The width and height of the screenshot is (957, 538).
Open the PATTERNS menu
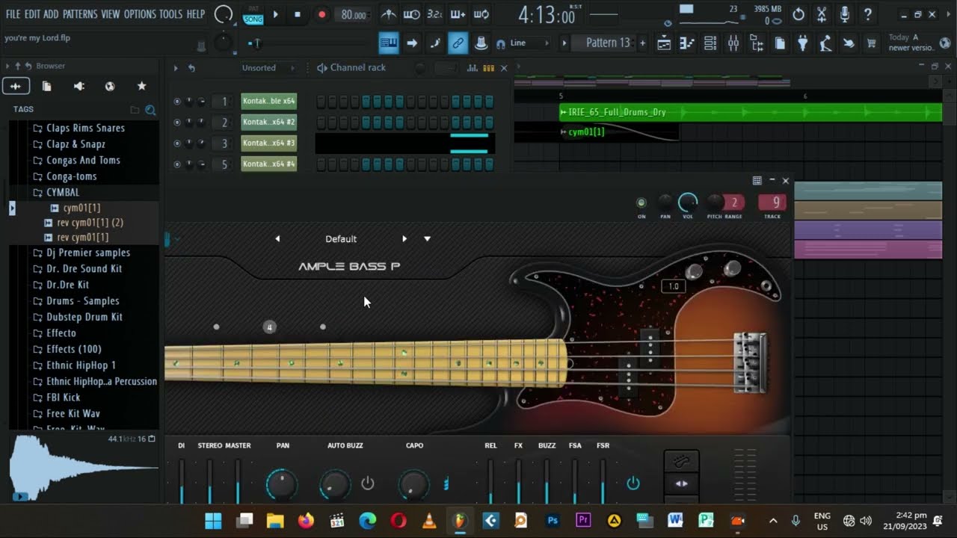[x=80, y=14]
